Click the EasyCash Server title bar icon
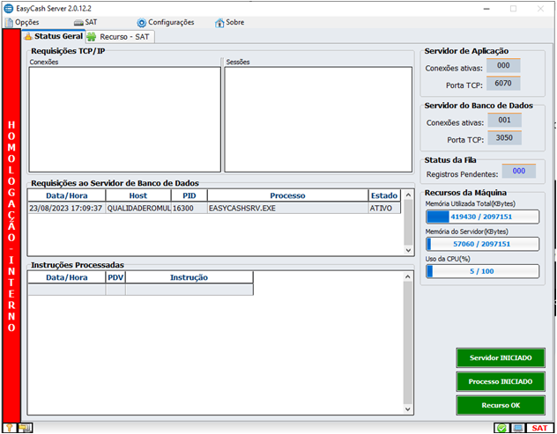 [x=9, y=7]
